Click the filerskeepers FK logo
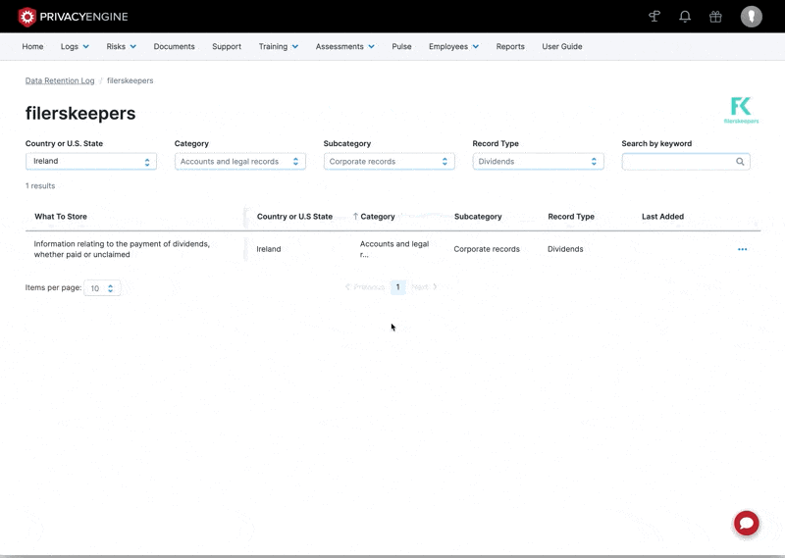This screenshot has width=785, height=558. pos(741,110)
